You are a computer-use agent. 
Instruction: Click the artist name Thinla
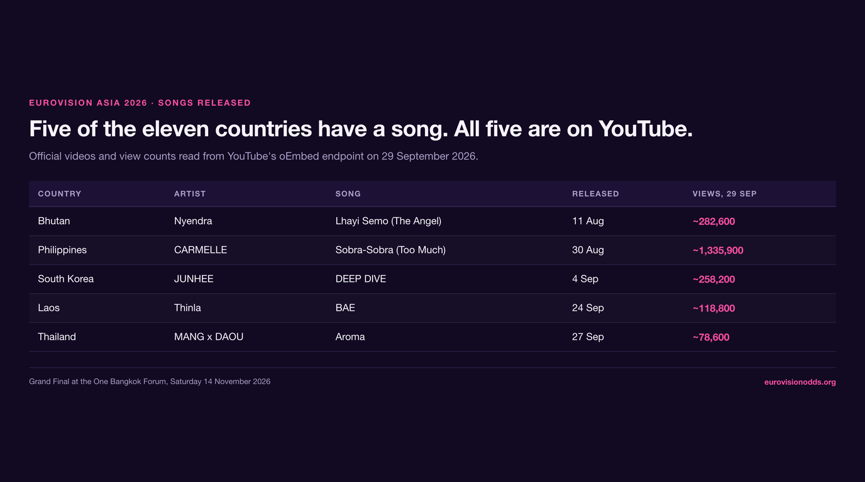tap(187, 308)
